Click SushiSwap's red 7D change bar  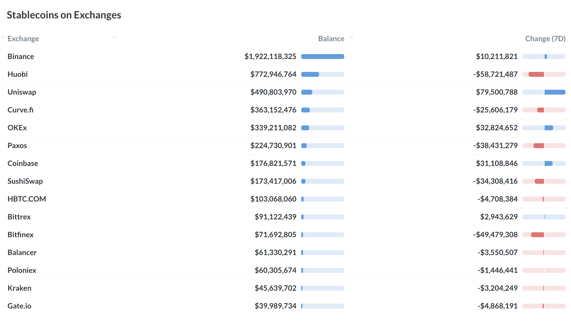539,181
